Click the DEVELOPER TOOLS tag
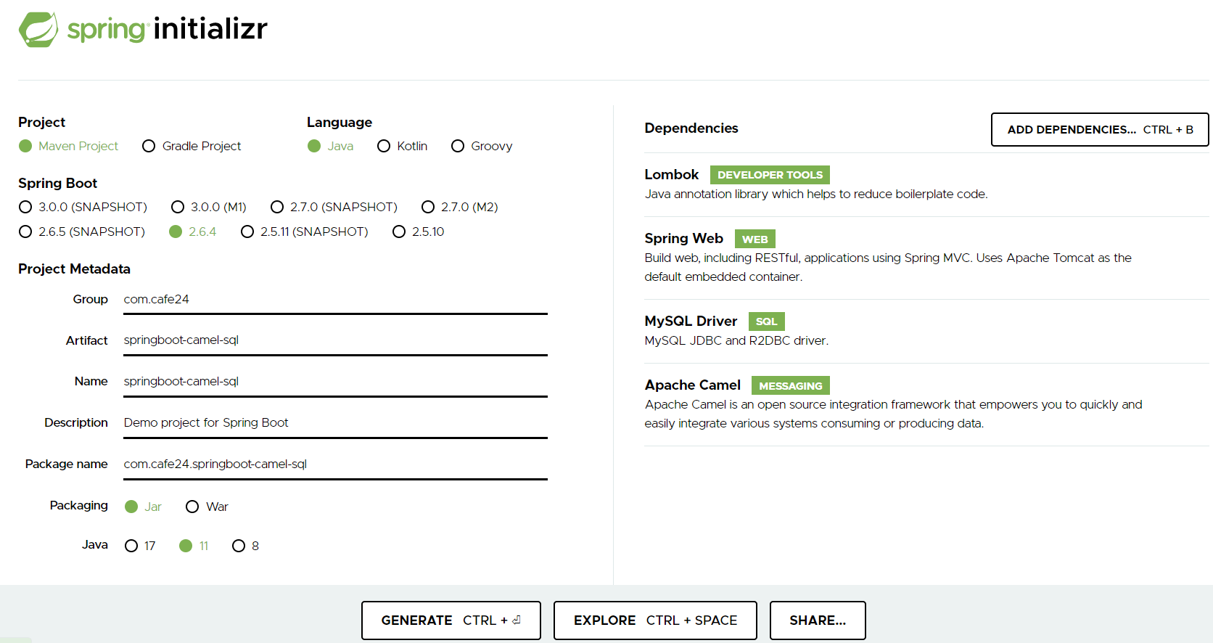Screen dimensions: 1213x643 pos(770,175)
